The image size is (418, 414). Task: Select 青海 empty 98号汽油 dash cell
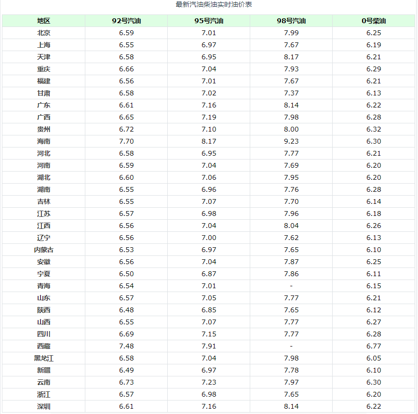[x=291, y=286]
